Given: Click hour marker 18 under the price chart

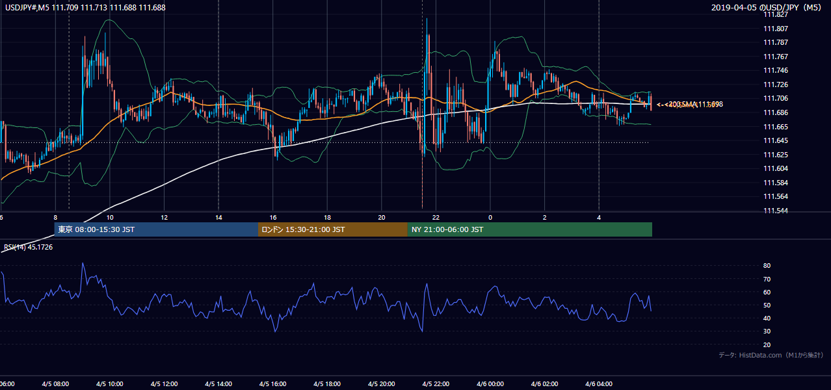Looking at the screenshot, I should (328, 217).
